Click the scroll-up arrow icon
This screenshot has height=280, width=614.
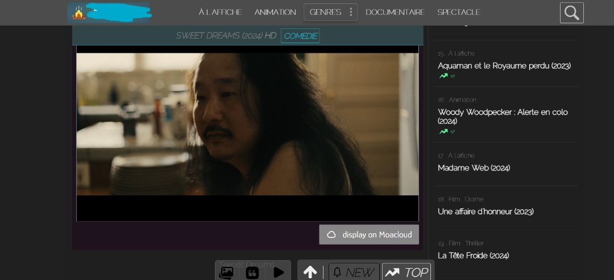310,273
